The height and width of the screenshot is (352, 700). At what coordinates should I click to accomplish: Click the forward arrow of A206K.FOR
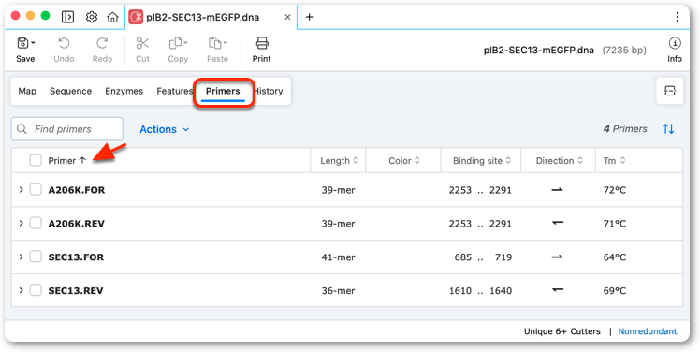pyautogui.click(x=557, y=190)
